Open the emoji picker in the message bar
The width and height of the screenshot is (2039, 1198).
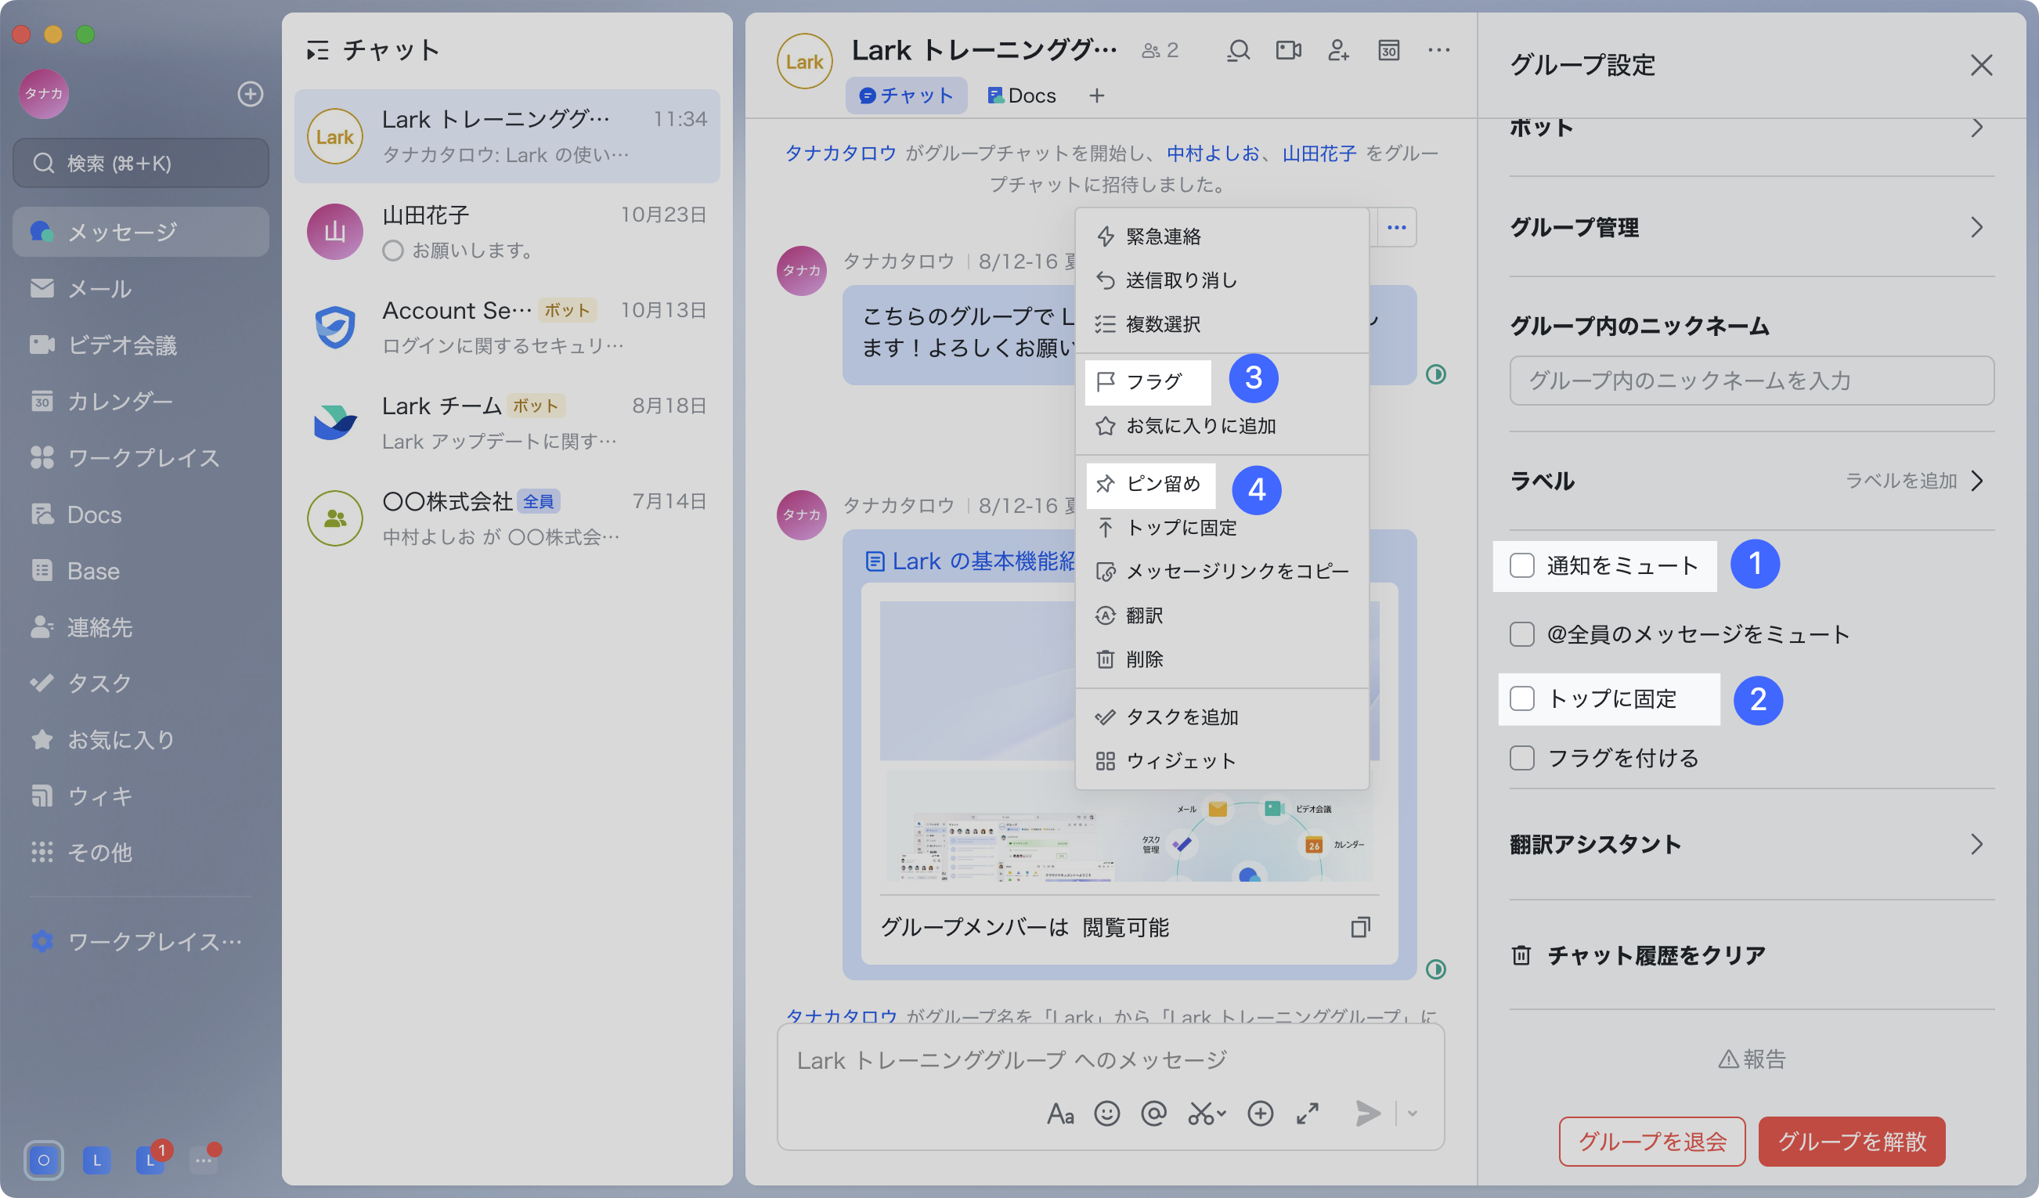[1107, 1113]
